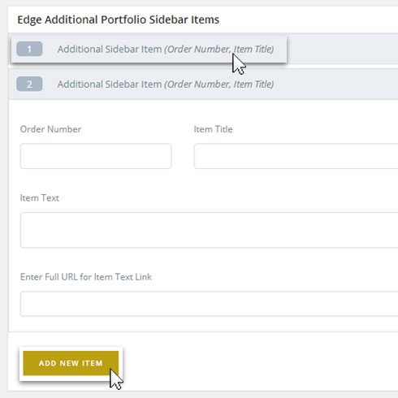The image size is (398, 398).
Task: Focus the Item Title text box
Action: [x=296, y=156]
